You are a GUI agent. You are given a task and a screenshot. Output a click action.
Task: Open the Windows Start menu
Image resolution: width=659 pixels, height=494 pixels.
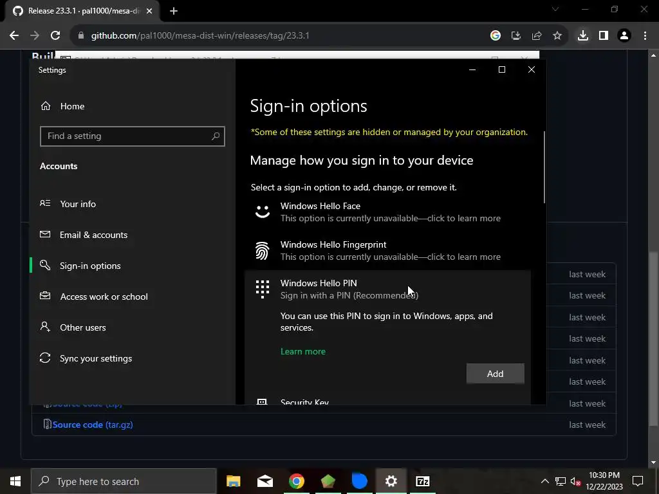[15, 481]
